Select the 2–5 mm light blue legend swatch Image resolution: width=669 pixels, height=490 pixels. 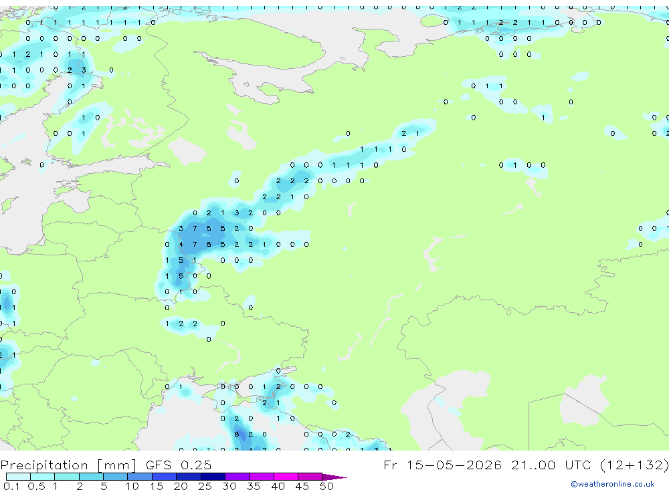click(x=91, y=477)
